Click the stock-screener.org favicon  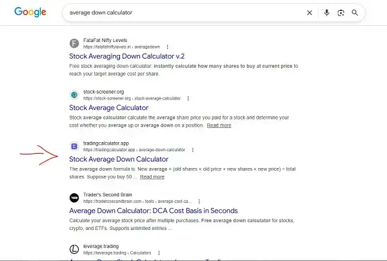74,95
